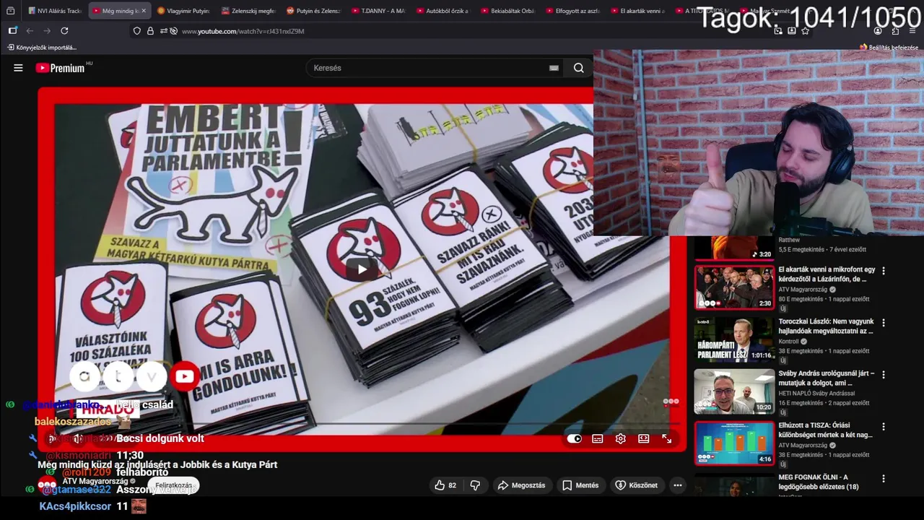Click the Feliratkozás subscribe button
Screen dimensions: 924x520
click(173, 485)
